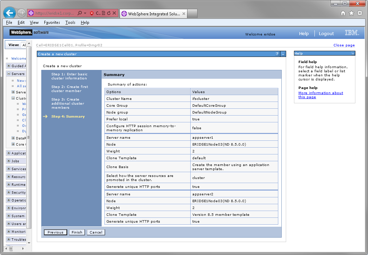Open More information about this page link

point(321,95)
